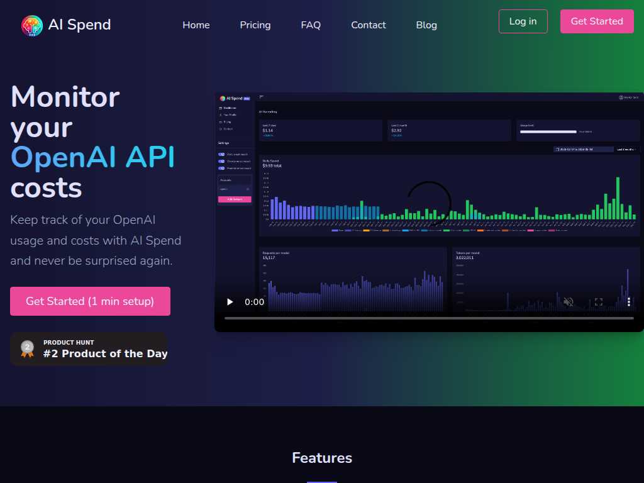Screen dimensions: 644x483
Task: Click the AI Spend brain logo icon
Action: tap(32, 25)
